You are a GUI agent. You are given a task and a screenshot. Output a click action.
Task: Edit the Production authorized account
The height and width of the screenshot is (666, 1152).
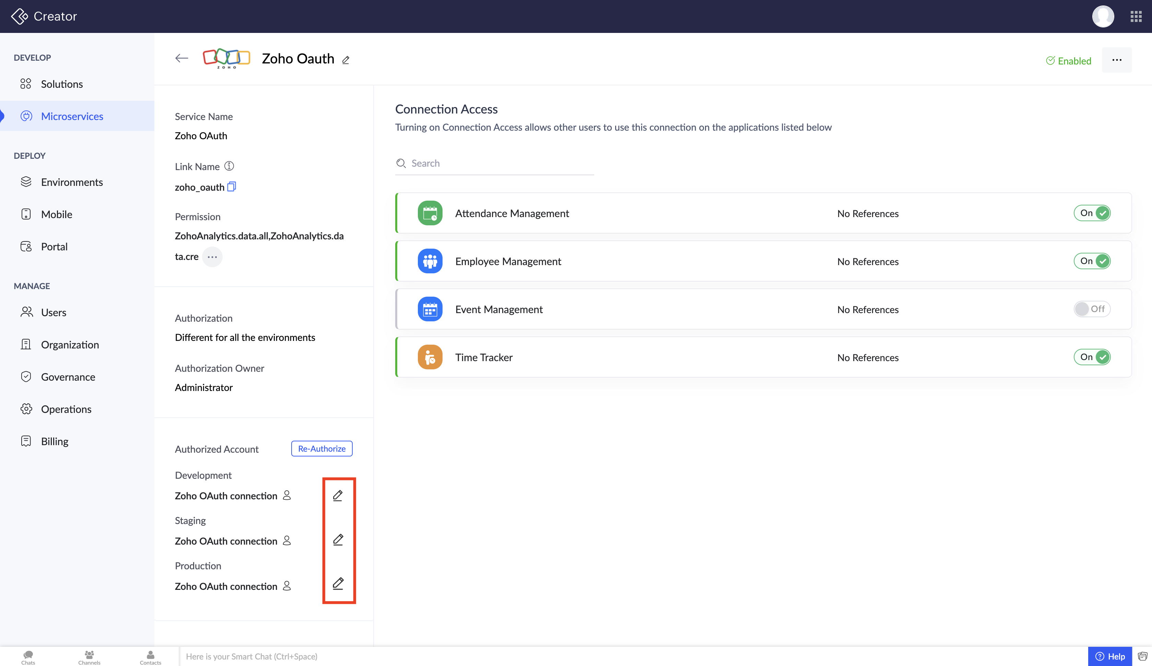pos(338,584)
